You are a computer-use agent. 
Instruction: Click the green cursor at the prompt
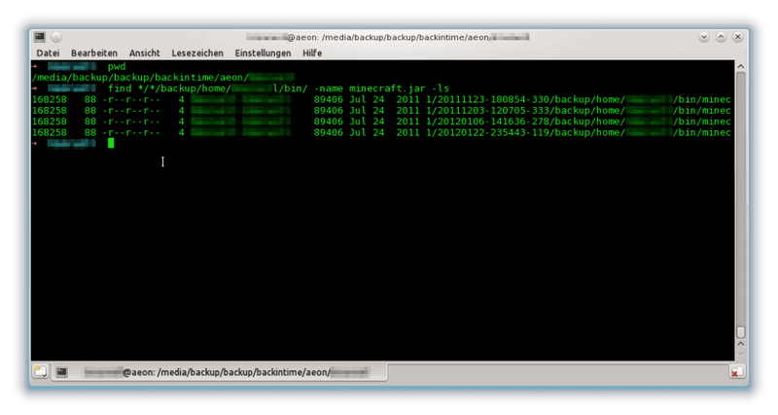click(111, 143)
